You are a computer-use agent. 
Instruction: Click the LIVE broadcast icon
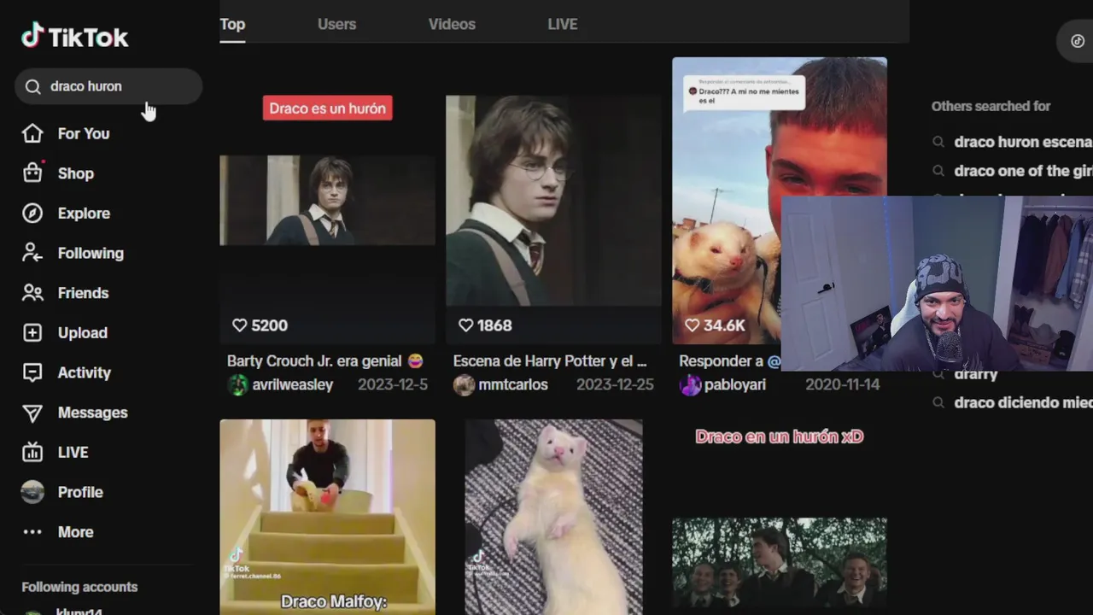click(x=32, y=452)
